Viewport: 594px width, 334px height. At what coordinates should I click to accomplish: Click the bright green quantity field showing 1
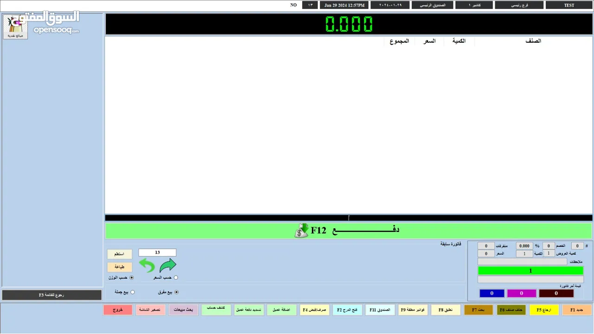pos(530,270)
